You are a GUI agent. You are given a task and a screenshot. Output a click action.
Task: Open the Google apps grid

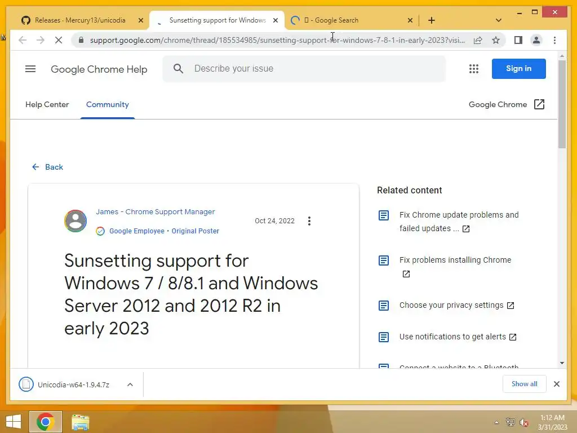tap(473, 69)
